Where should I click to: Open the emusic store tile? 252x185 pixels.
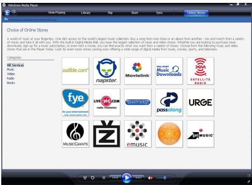(x=138, y=134)
